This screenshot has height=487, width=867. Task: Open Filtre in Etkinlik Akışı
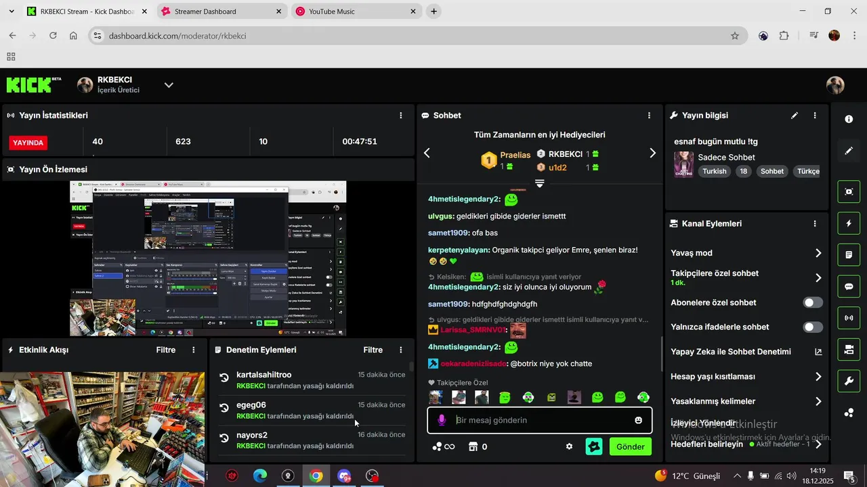[x=166, y=350]
